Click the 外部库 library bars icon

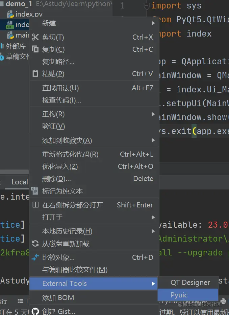tap(2, 46)
